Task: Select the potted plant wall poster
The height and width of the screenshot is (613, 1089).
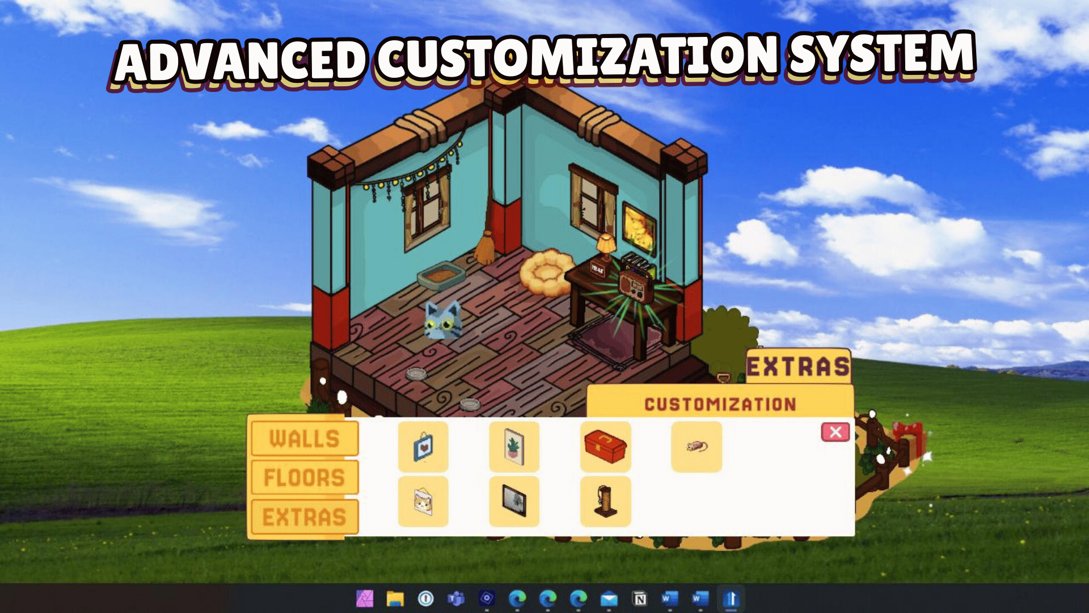Action: [514, 447]
